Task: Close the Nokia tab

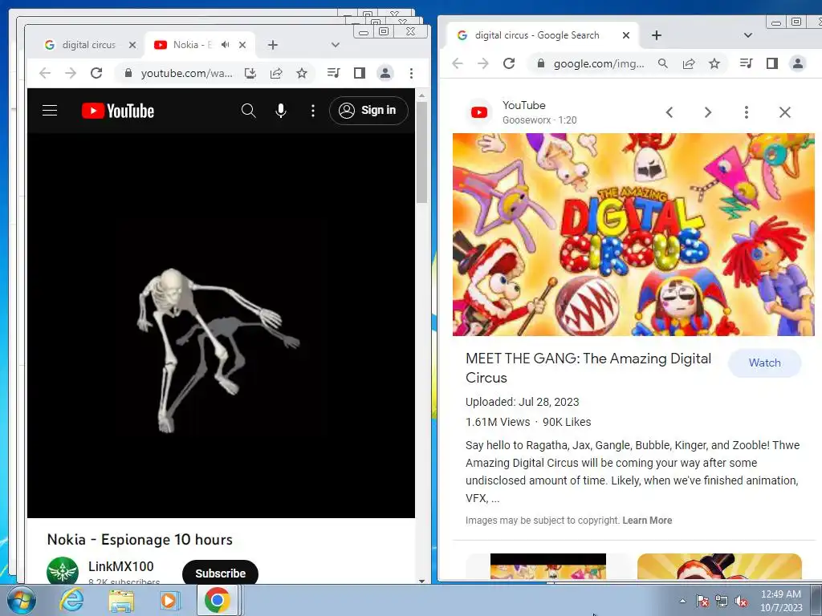Action: 242,45
